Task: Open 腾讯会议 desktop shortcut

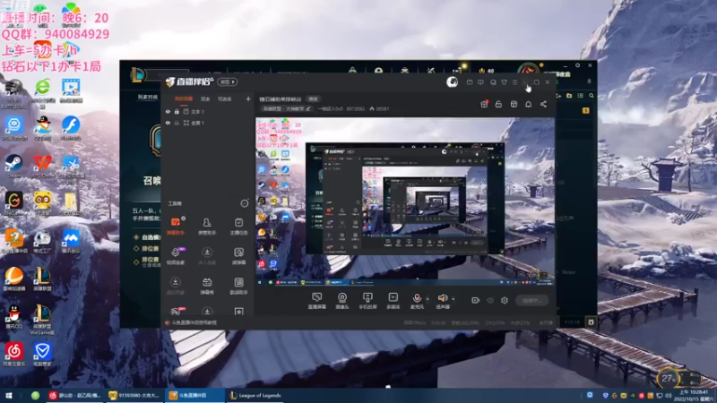Action: click(71, 242)
